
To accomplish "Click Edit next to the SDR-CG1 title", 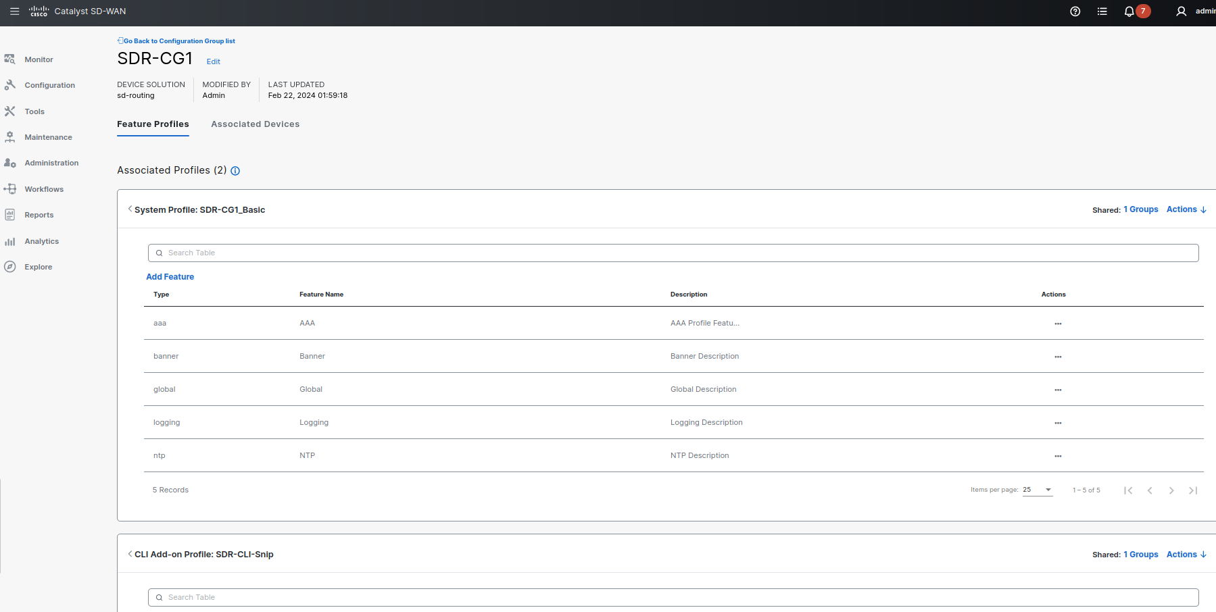I will click(x=213, y=61).
